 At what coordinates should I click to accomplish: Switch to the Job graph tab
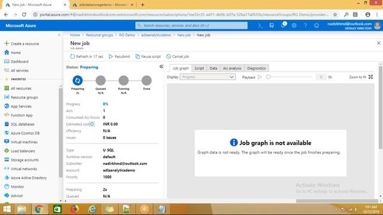pyautogui.click(x=181, y=68)
